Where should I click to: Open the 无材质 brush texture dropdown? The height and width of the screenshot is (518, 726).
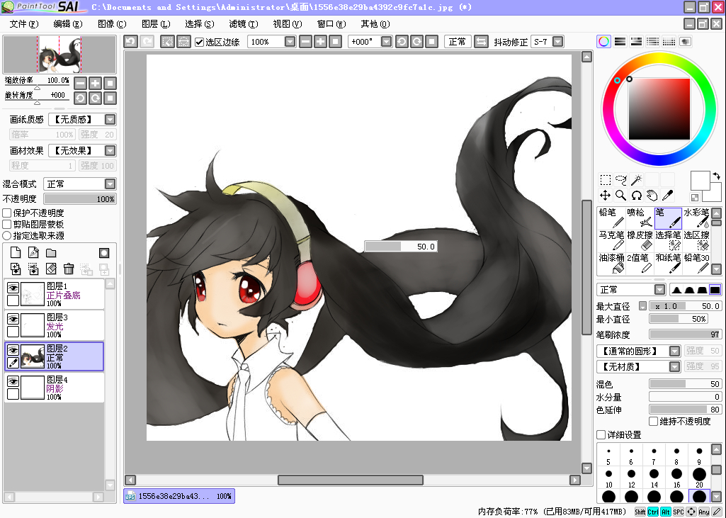tap(674, 366)
